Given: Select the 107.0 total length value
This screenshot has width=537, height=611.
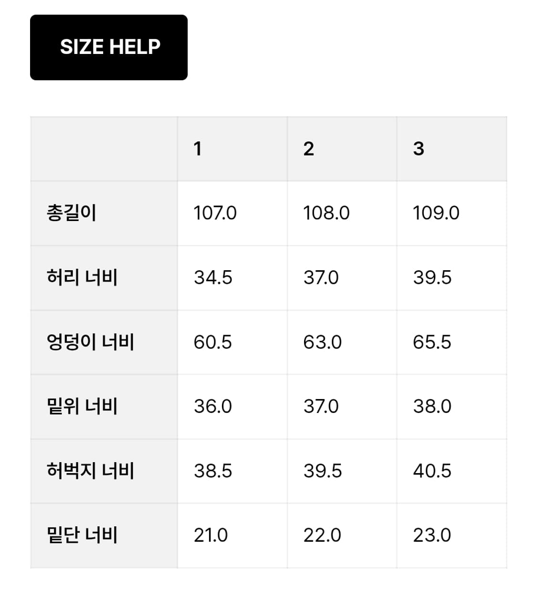Looking at the screenshot, I should (x=215, y=213).
